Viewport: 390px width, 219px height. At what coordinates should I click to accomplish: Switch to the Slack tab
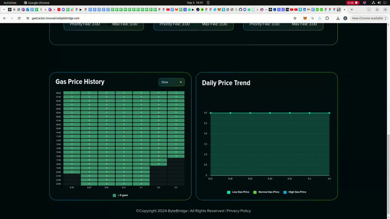coord(72,10)
